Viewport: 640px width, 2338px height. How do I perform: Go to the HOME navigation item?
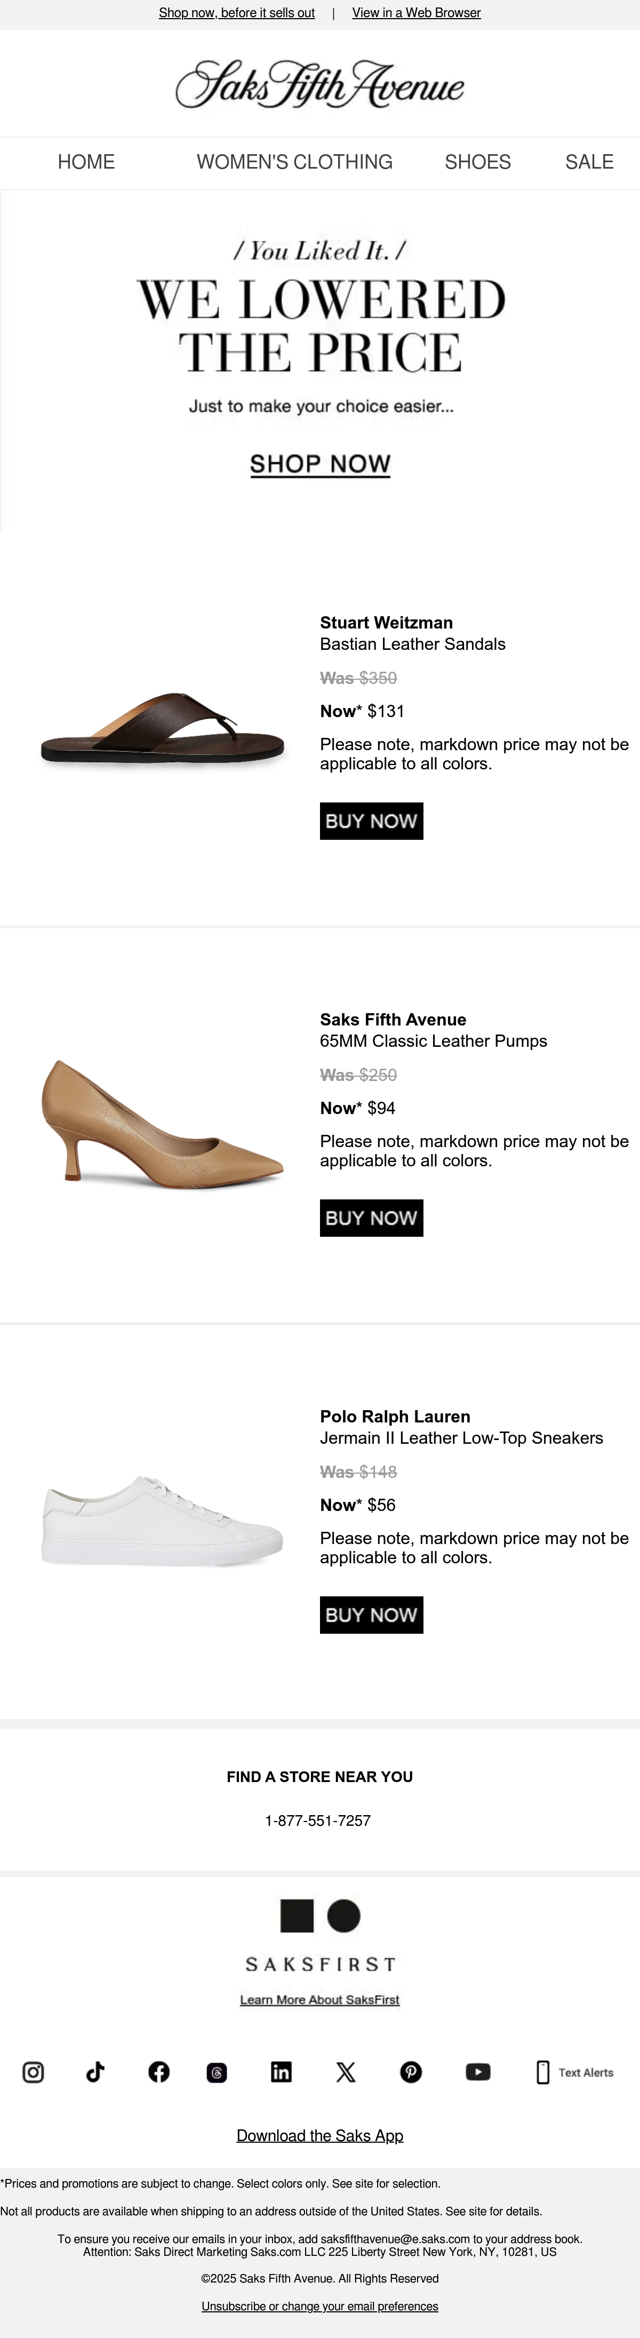click(x=86, y=162)
